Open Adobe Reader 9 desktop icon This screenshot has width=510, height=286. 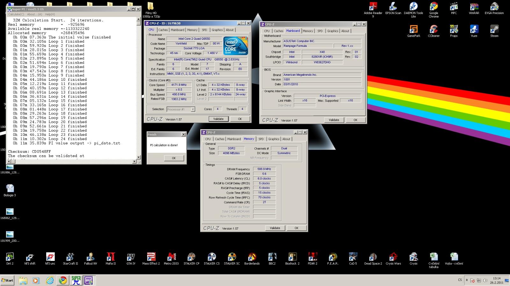(373, 10)
